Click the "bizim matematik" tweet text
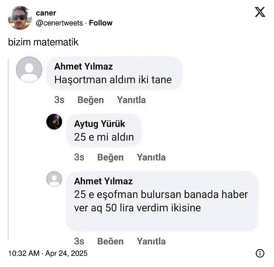 [43, 42]
